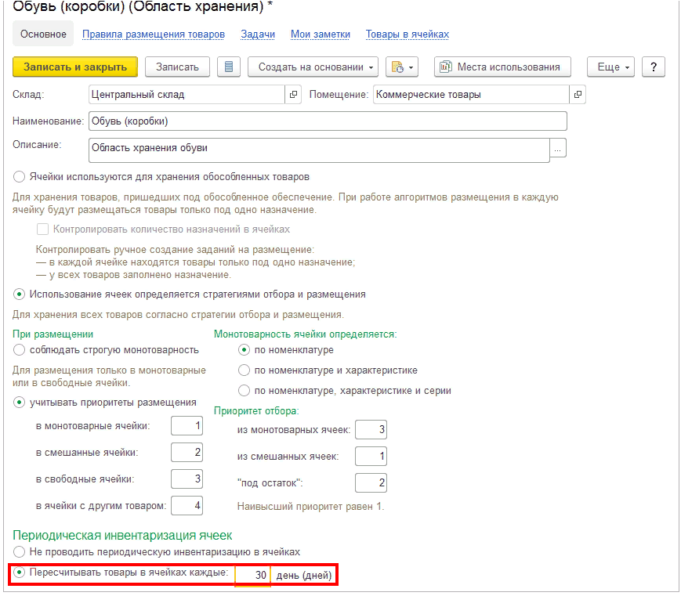
Task: Click the help question mark button
Action: pos(653,67)
